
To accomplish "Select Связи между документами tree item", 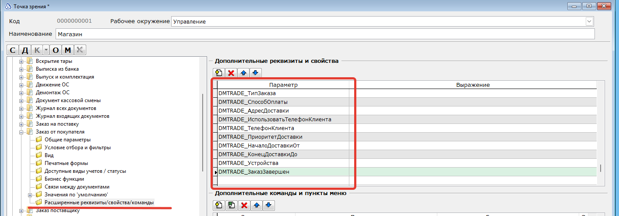I will click(x=77, y=187).
